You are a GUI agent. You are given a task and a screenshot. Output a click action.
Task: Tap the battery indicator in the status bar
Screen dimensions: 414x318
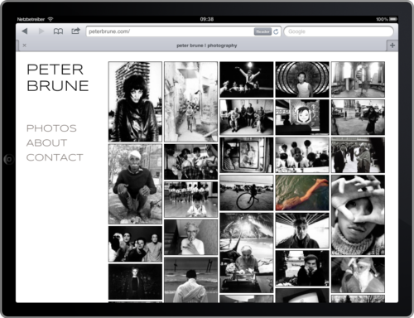point(393,19)
